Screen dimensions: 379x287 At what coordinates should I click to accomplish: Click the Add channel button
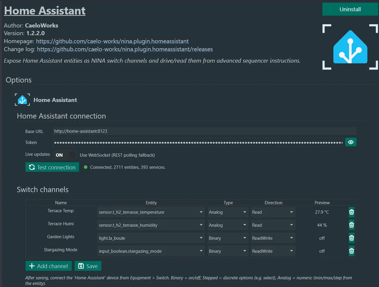pos(49,266)
